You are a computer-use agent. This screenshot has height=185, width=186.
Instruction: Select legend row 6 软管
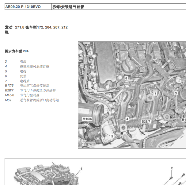coord(16,76)
